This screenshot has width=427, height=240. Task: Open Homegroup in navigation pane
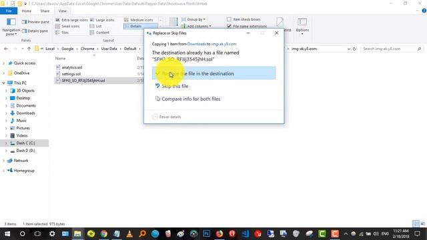pyautogui.click(x=24, y=171)
